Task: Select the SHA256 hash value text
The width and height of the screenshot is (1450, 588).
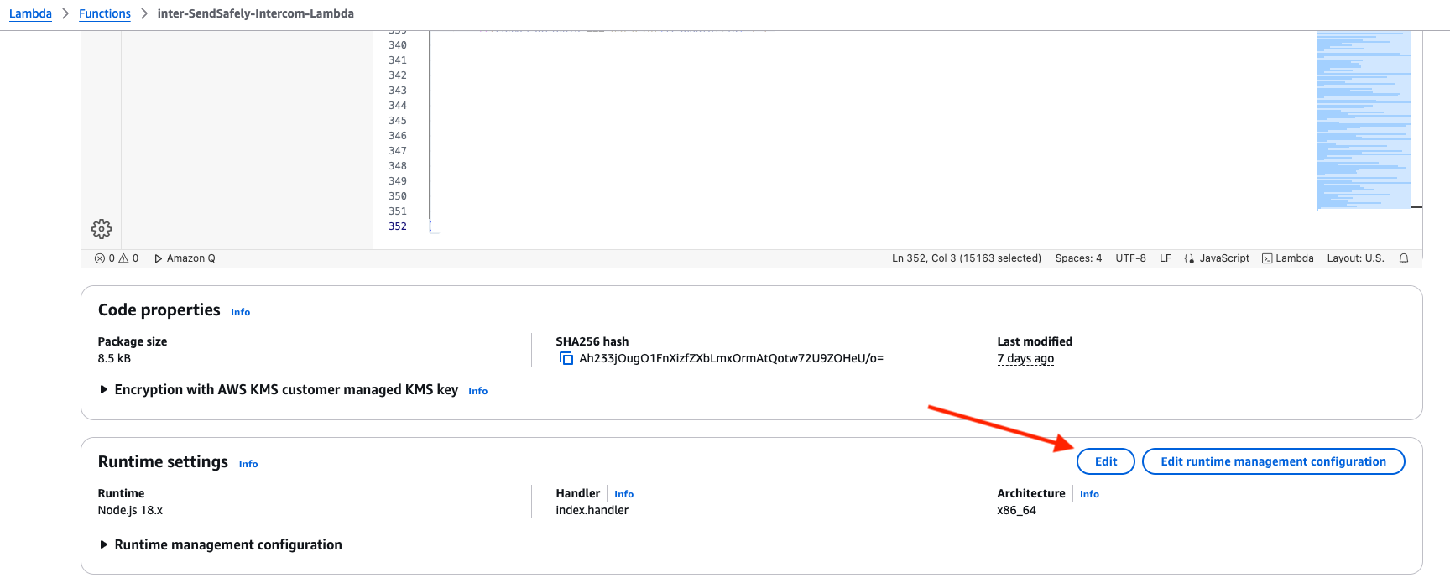Action: pos(731,358)
